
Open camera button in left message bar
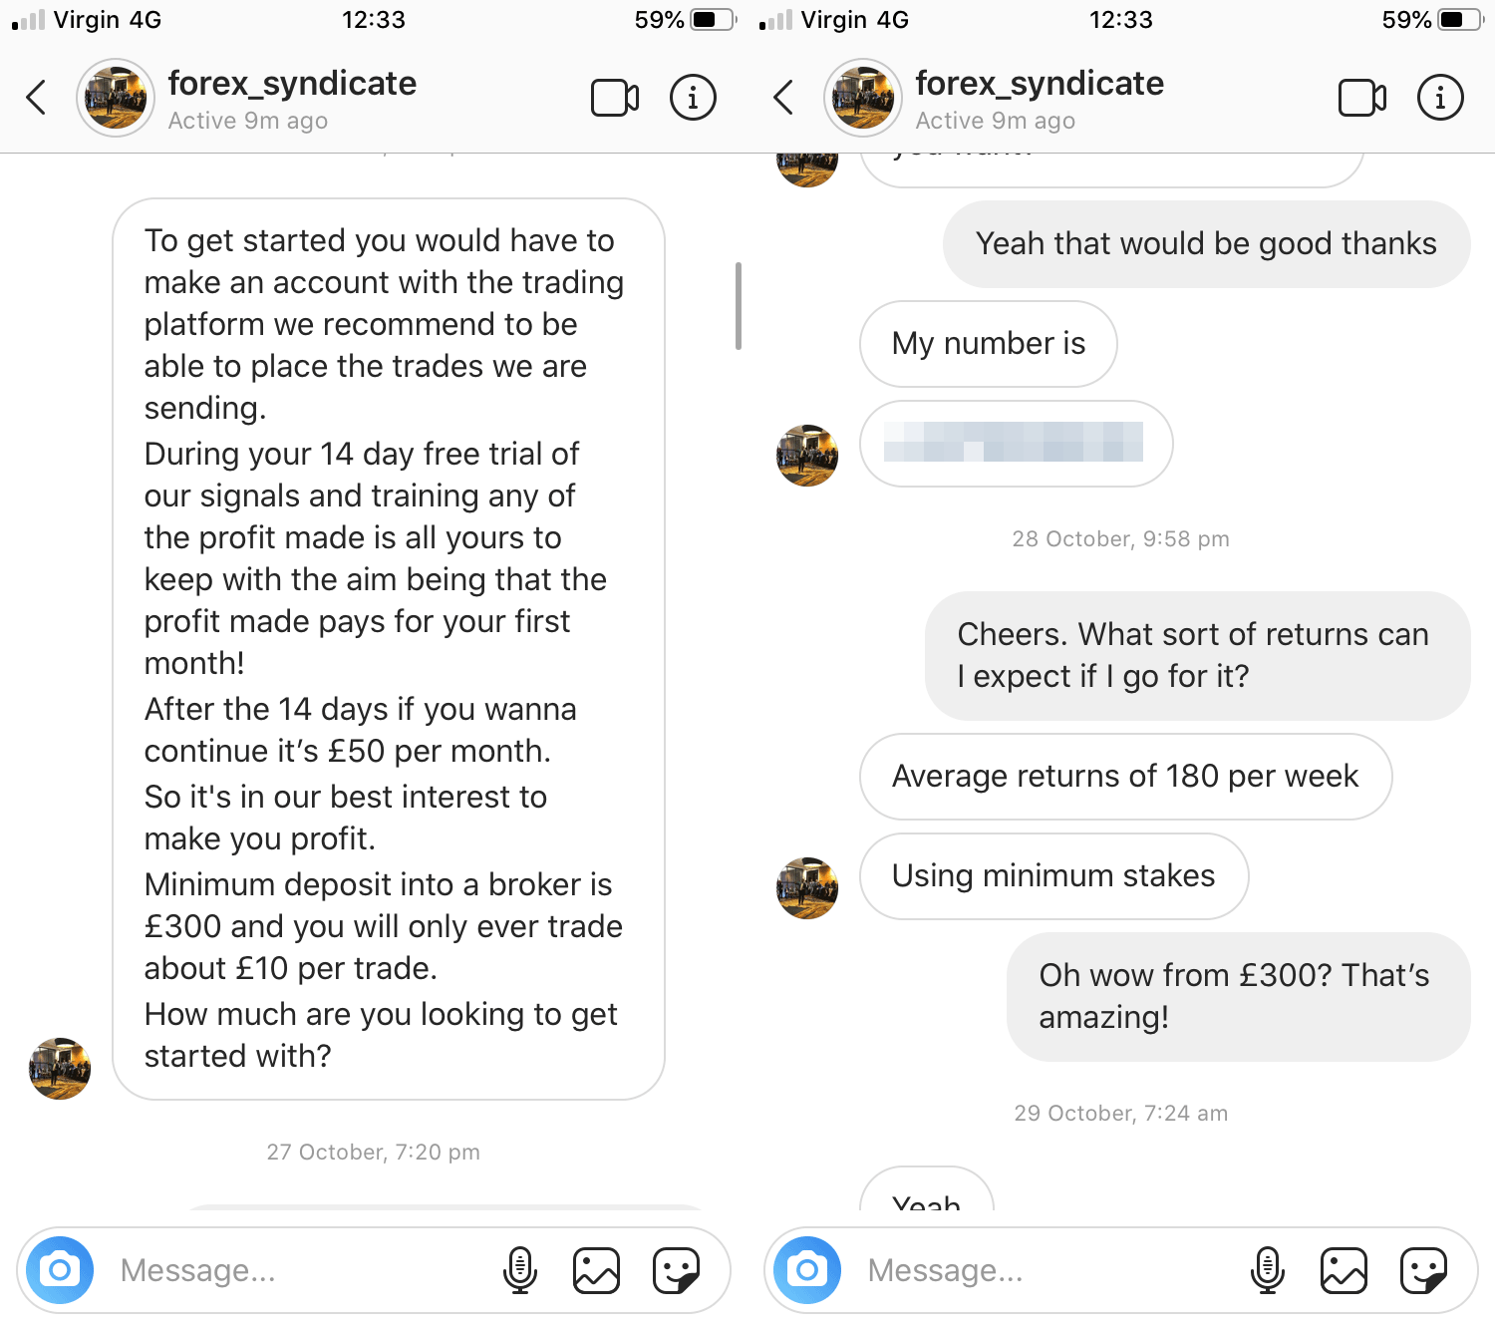pyautogui.click(x=60, y=1270)
